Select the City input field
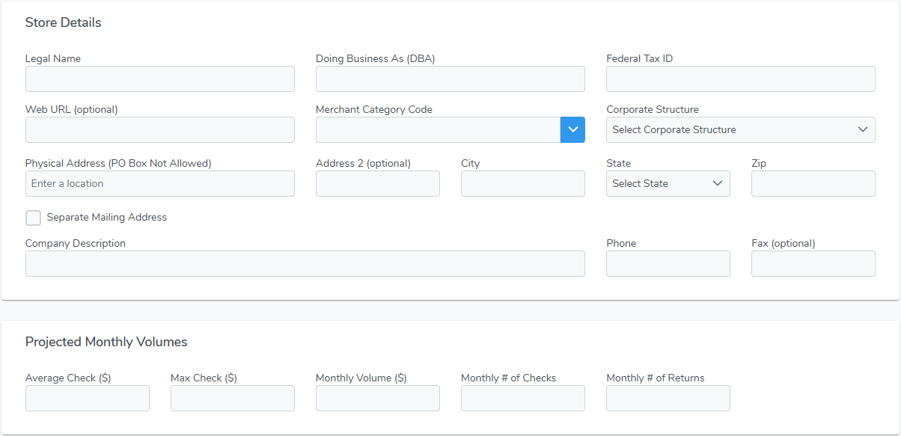This screenshot has height=436, width=901. (x=523, y=183)
